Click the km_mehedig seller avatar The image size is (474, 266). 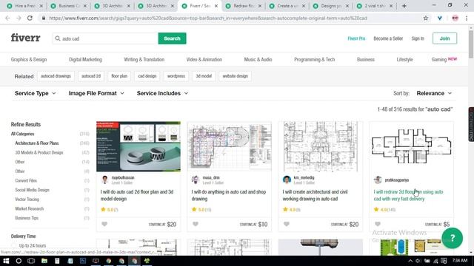(x=287, y=180)
